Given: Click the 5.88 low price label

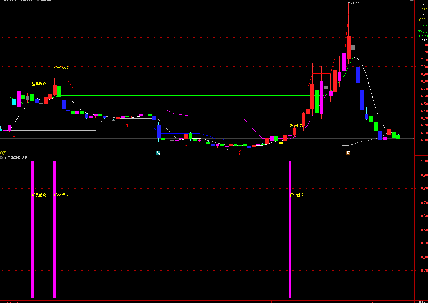Looking at the screenshot, I should [234, 149].
